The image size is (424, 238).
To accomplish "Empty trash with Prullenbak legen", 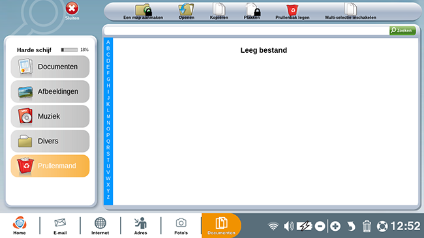I will point(292,11).
